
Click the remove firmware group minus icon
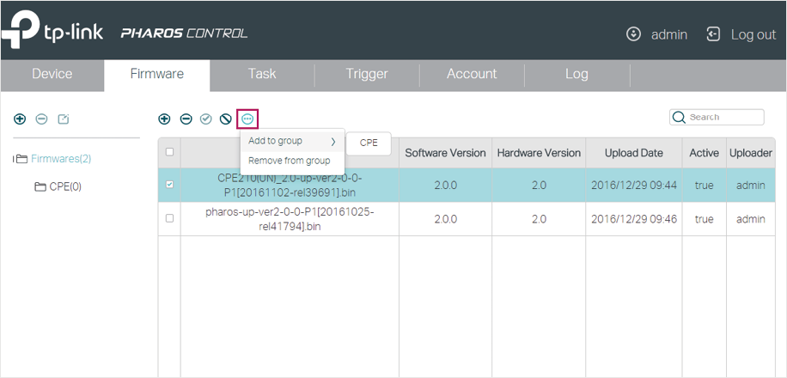[x=41, y=119]
